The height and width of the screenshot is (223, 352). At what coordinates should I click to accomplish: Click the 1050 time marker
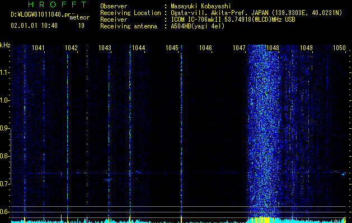(x=339, y=48)
